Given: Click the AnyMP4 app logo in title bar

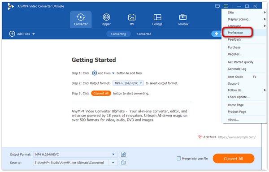Looking at the screenshot, I should tap(10, 6).
